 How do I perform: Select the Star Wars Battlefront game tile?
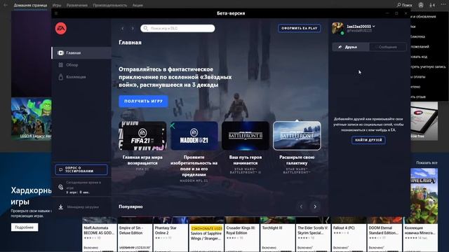[x=297, y=136]
